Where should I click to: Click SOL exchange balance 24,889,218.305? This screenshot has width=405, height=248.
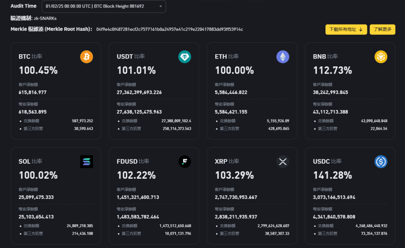(80, 226)
